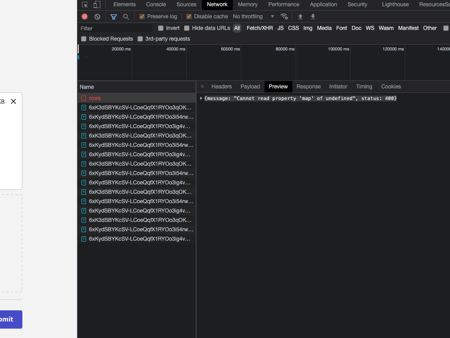450x338 pixels.
Task: Open the Memory panel tab
Action: tap(248, 4)
